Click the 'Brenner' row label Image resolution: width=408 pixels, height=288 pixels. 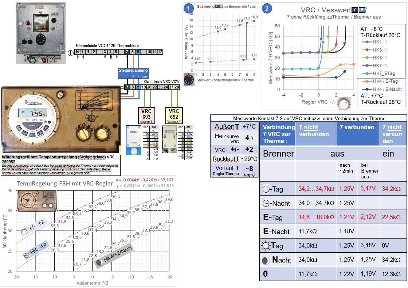coord(278,154)
